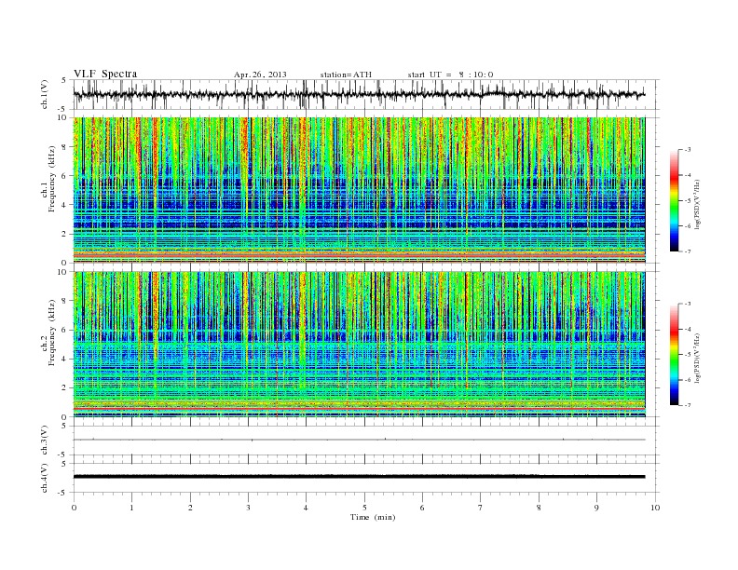The width and height of the screenshot is (738, 570).
Task: Click the 'station=ATH' label
Action: tap(346, 75)
